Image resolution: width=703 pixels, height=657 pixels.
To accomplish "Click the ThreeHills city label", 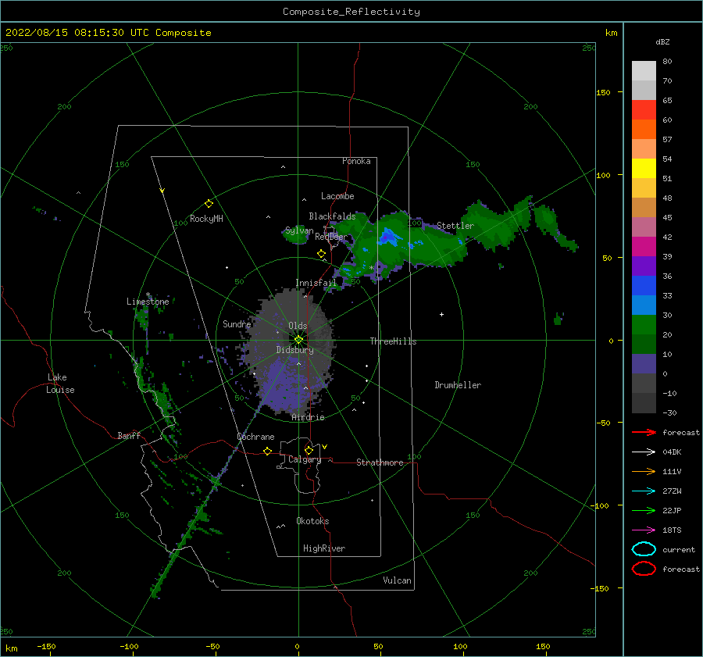I will point(393,341).
